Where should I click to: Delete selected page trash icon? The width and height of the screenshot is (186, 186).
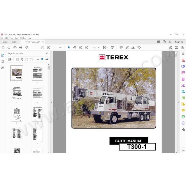(17, 59)
